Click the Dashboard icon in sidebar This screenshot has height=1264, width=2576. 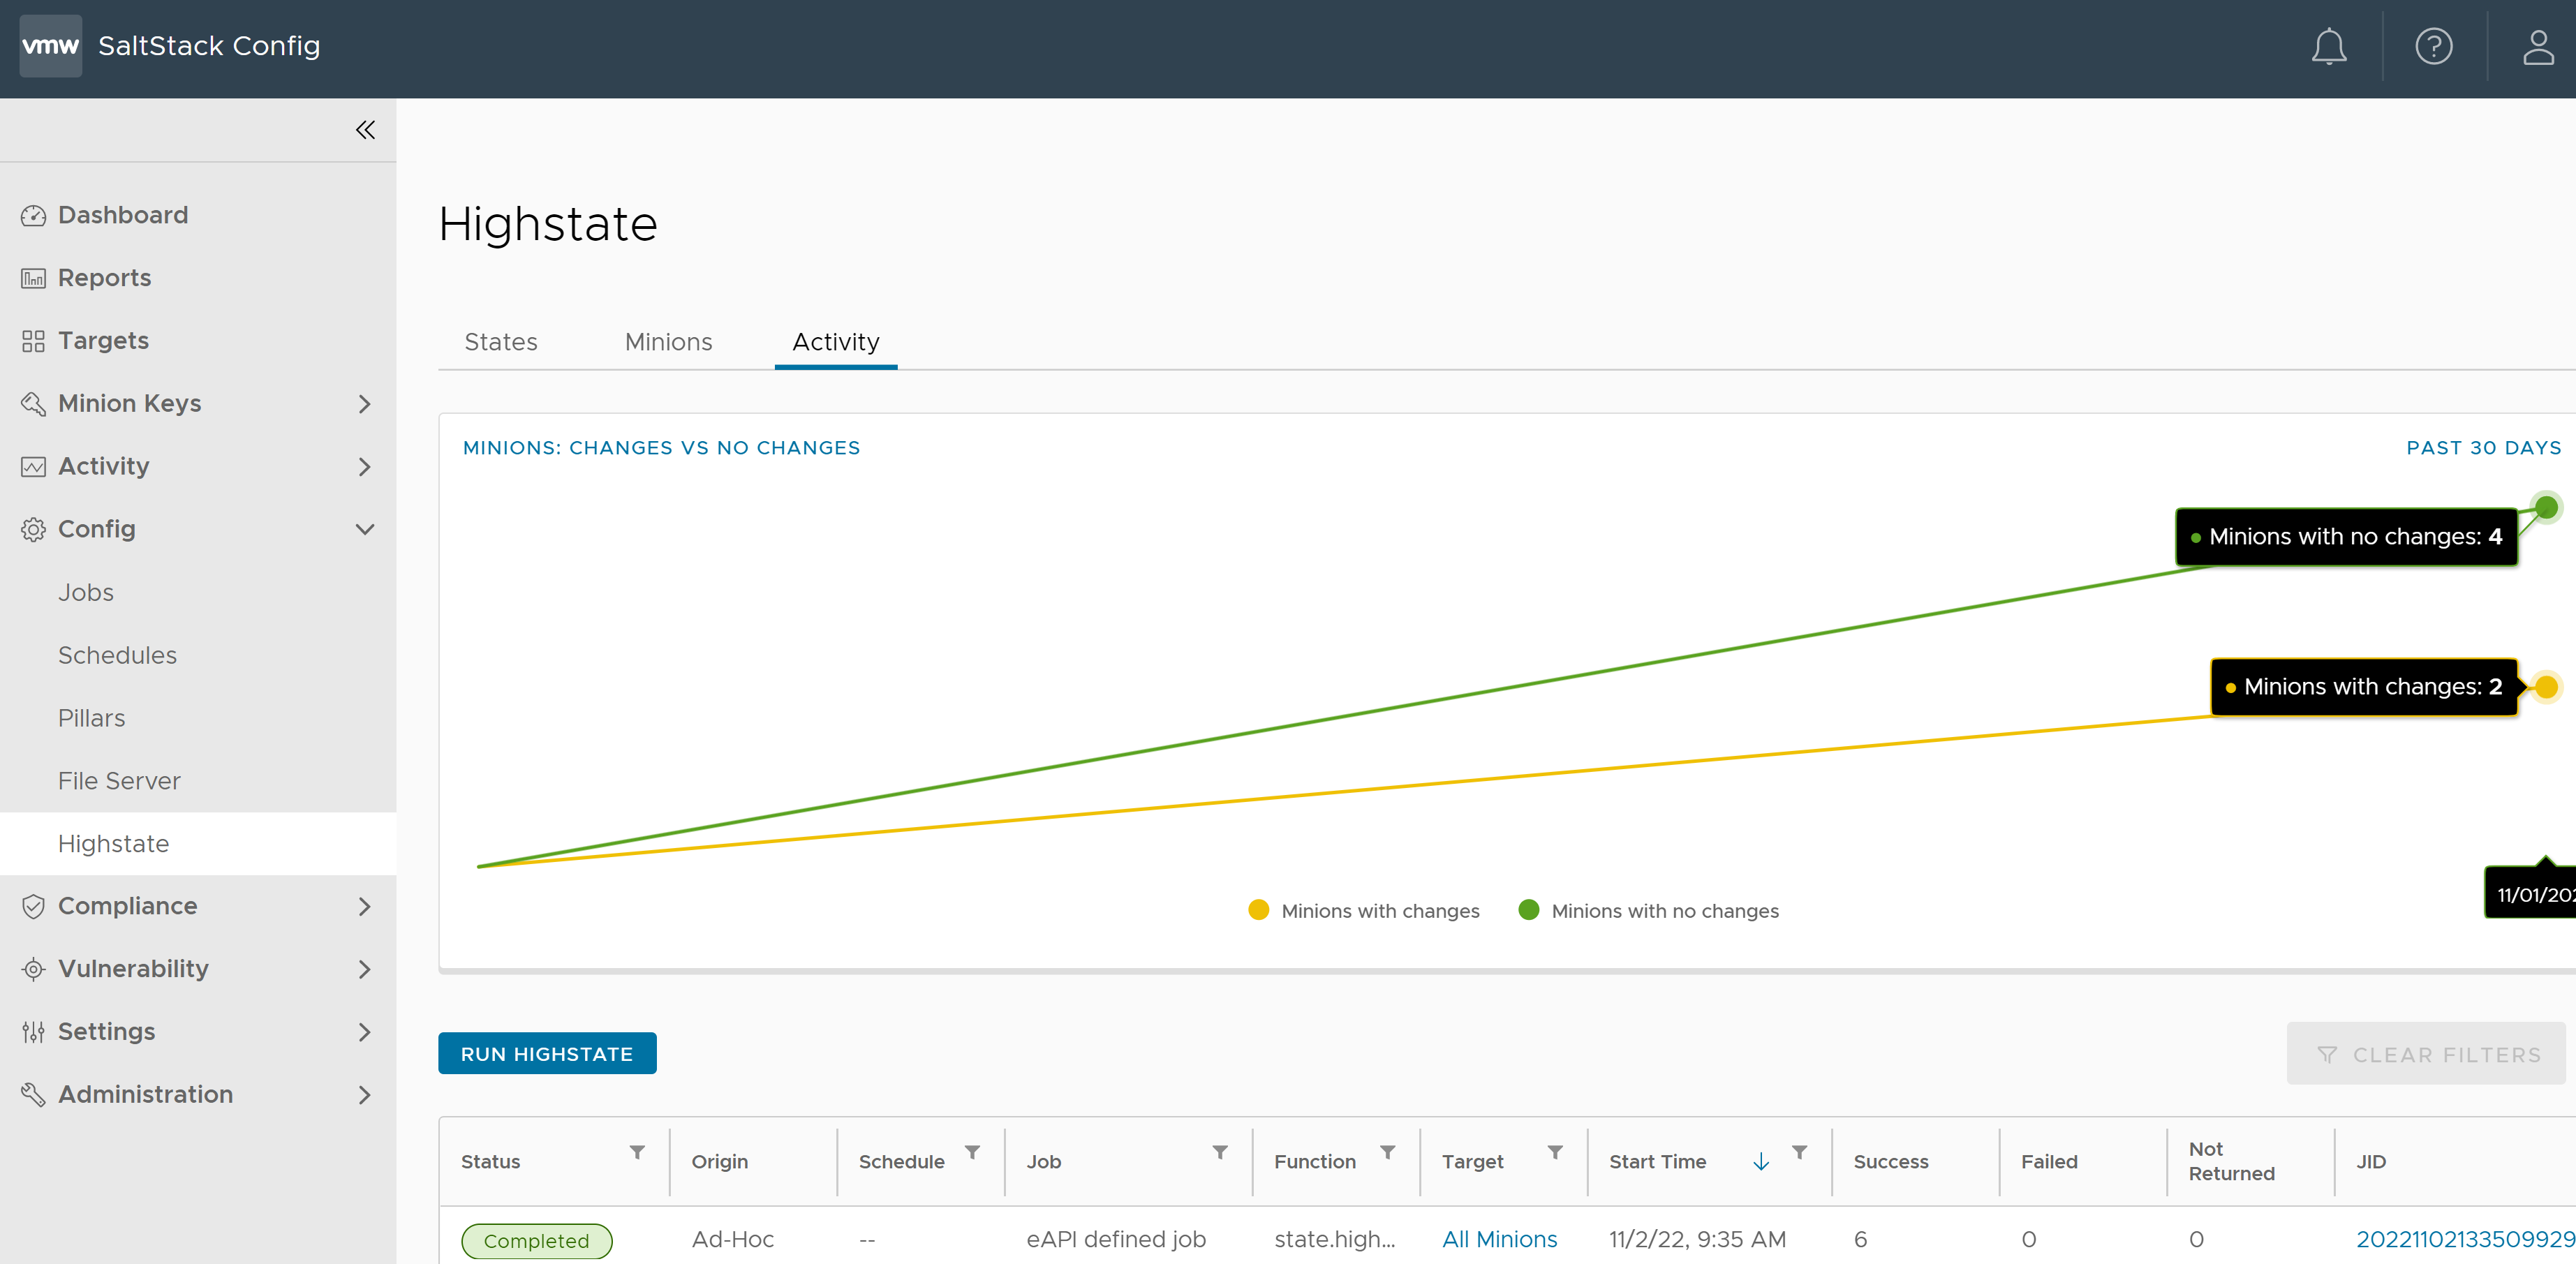pos(31,215)
